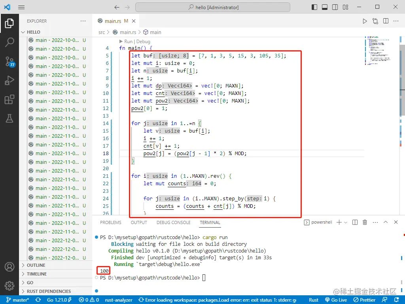This screenshot has width=405, height=304.
Task: Open errors and warnings status counter
Action: [89, 300]
